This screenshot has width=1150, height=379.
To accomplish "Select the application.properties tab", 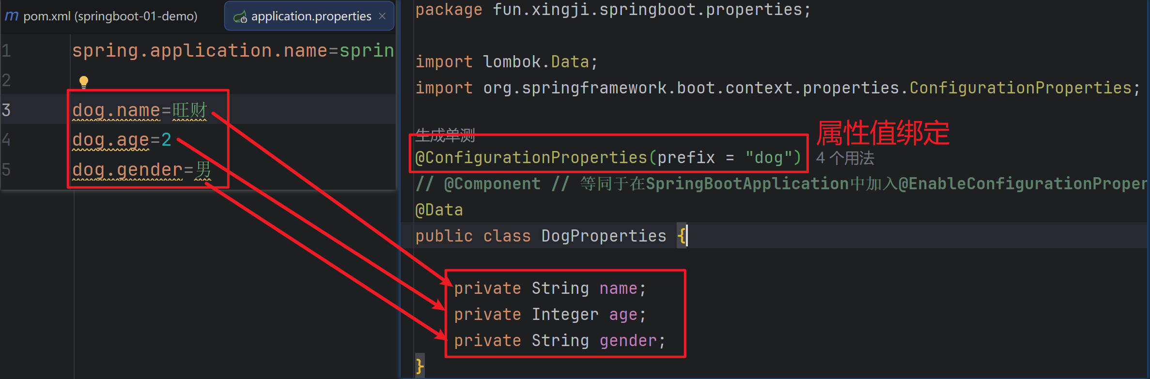I will click(x=311, y=16).
